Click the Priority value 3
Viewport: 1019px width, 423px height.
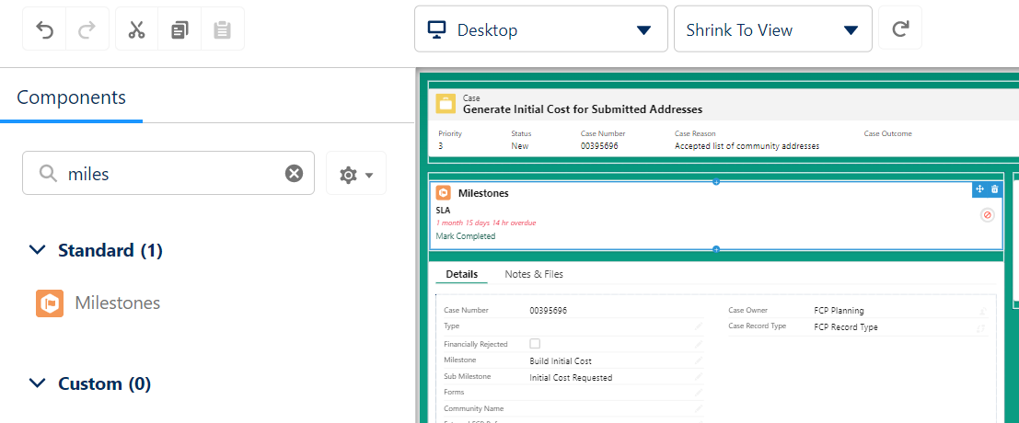pos(441,146)
